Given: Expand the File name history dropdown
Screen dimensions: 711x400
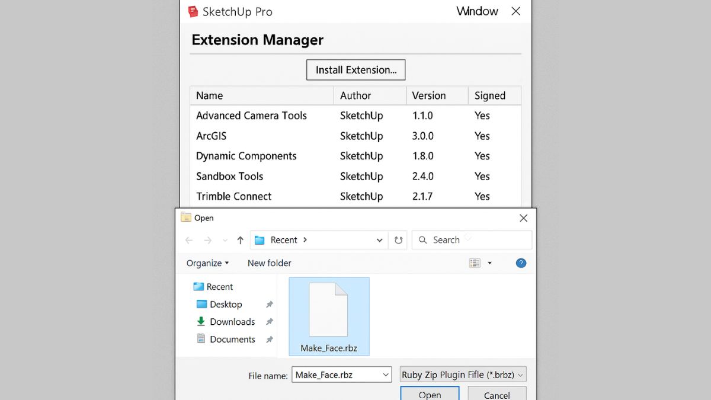Looking at the screenshot, I should [386, 375].
